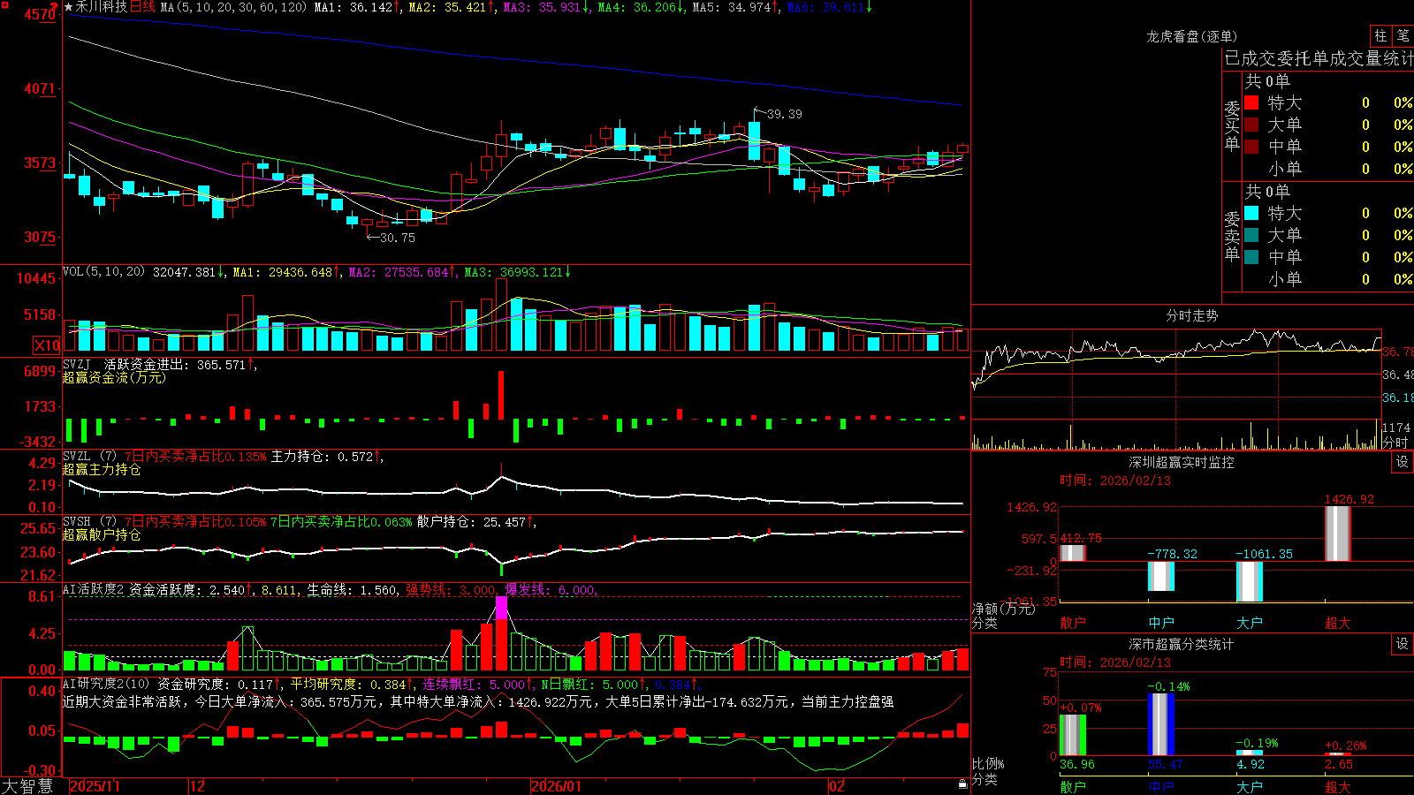The width and height of the screenshot is (1414, 795).
Task: Click the 中户 bar showing -778.32
Action: (x=1161, y=576)
